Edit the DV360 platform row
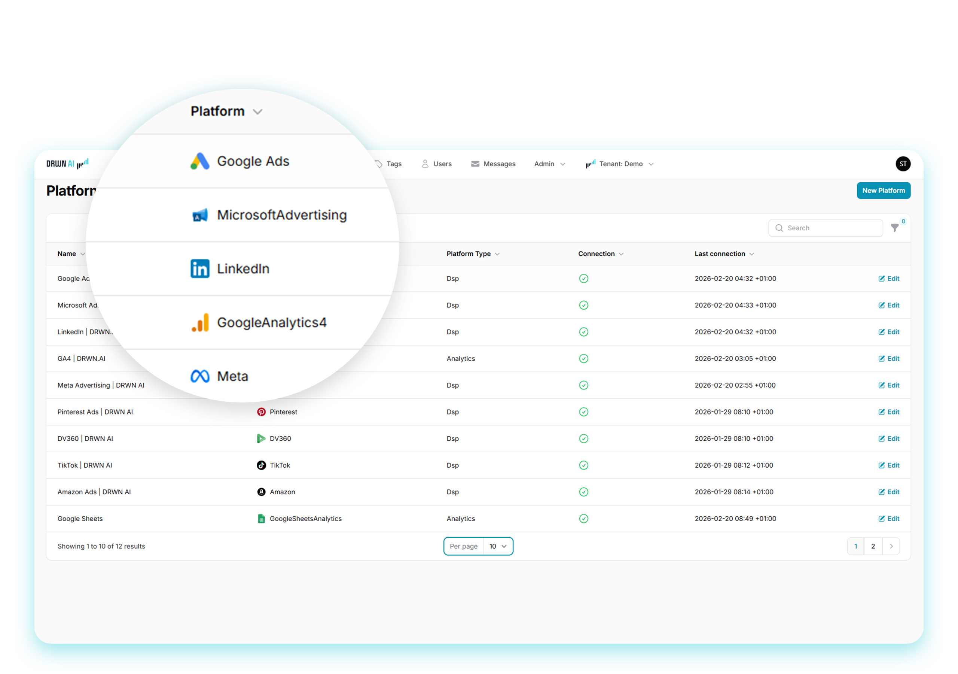Viewport: 958px width, 674px height. (x=889, y=438)
